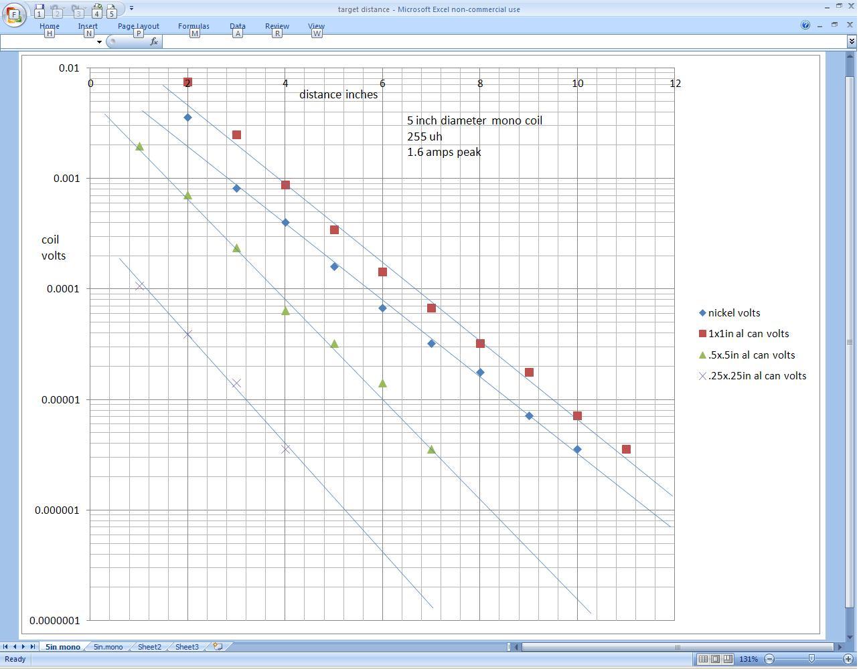This screenshot has width=859, height=669.
Task: Click the horizontal scroll left arrow
Action: pyautogui.click(x=517, y=647)
